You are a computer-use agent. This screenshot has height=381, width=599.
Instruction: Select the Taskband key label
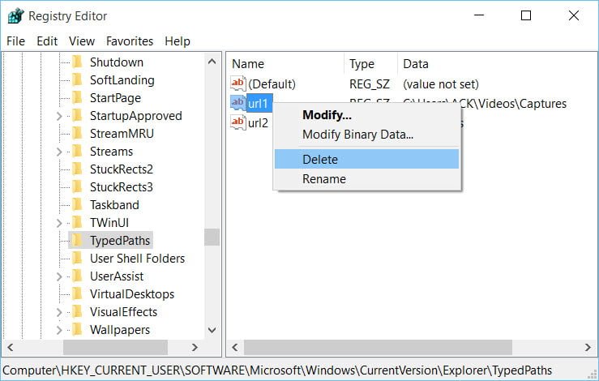[114, 205]
